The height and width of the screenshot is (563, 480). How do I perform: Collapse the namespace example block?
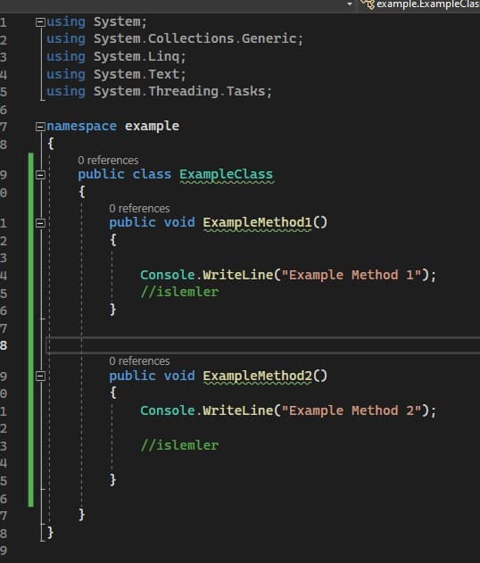[40, 127]
